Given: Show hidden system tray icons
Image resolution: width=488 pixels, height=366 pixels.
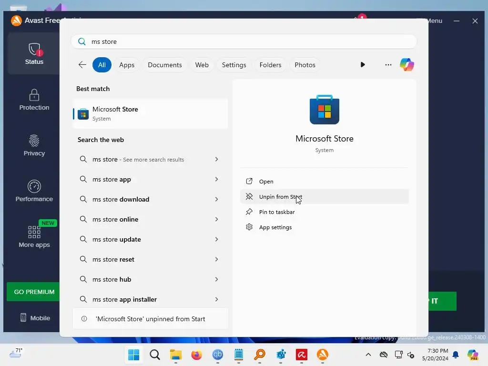Looking at the screenshot, I should 368,355.
